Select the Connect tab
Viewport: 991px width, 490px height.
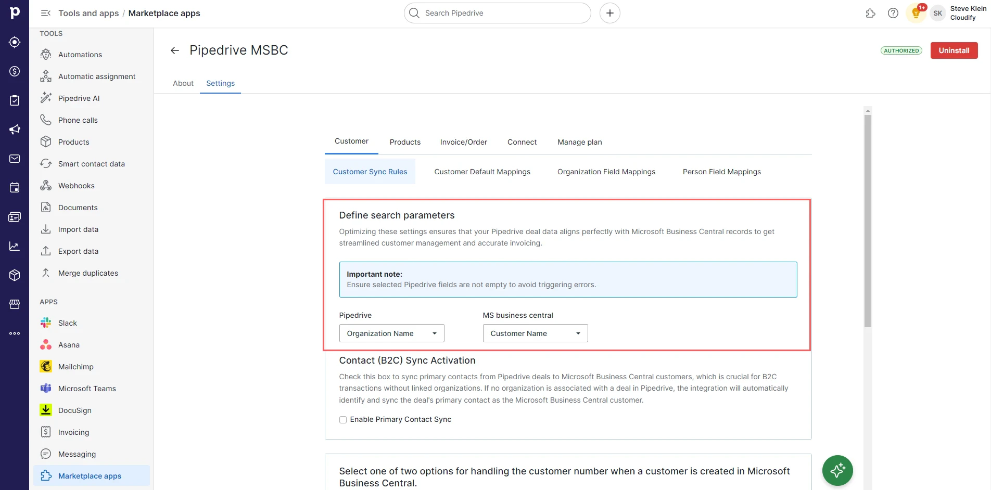pyautogui.click(x=522, y=142)
